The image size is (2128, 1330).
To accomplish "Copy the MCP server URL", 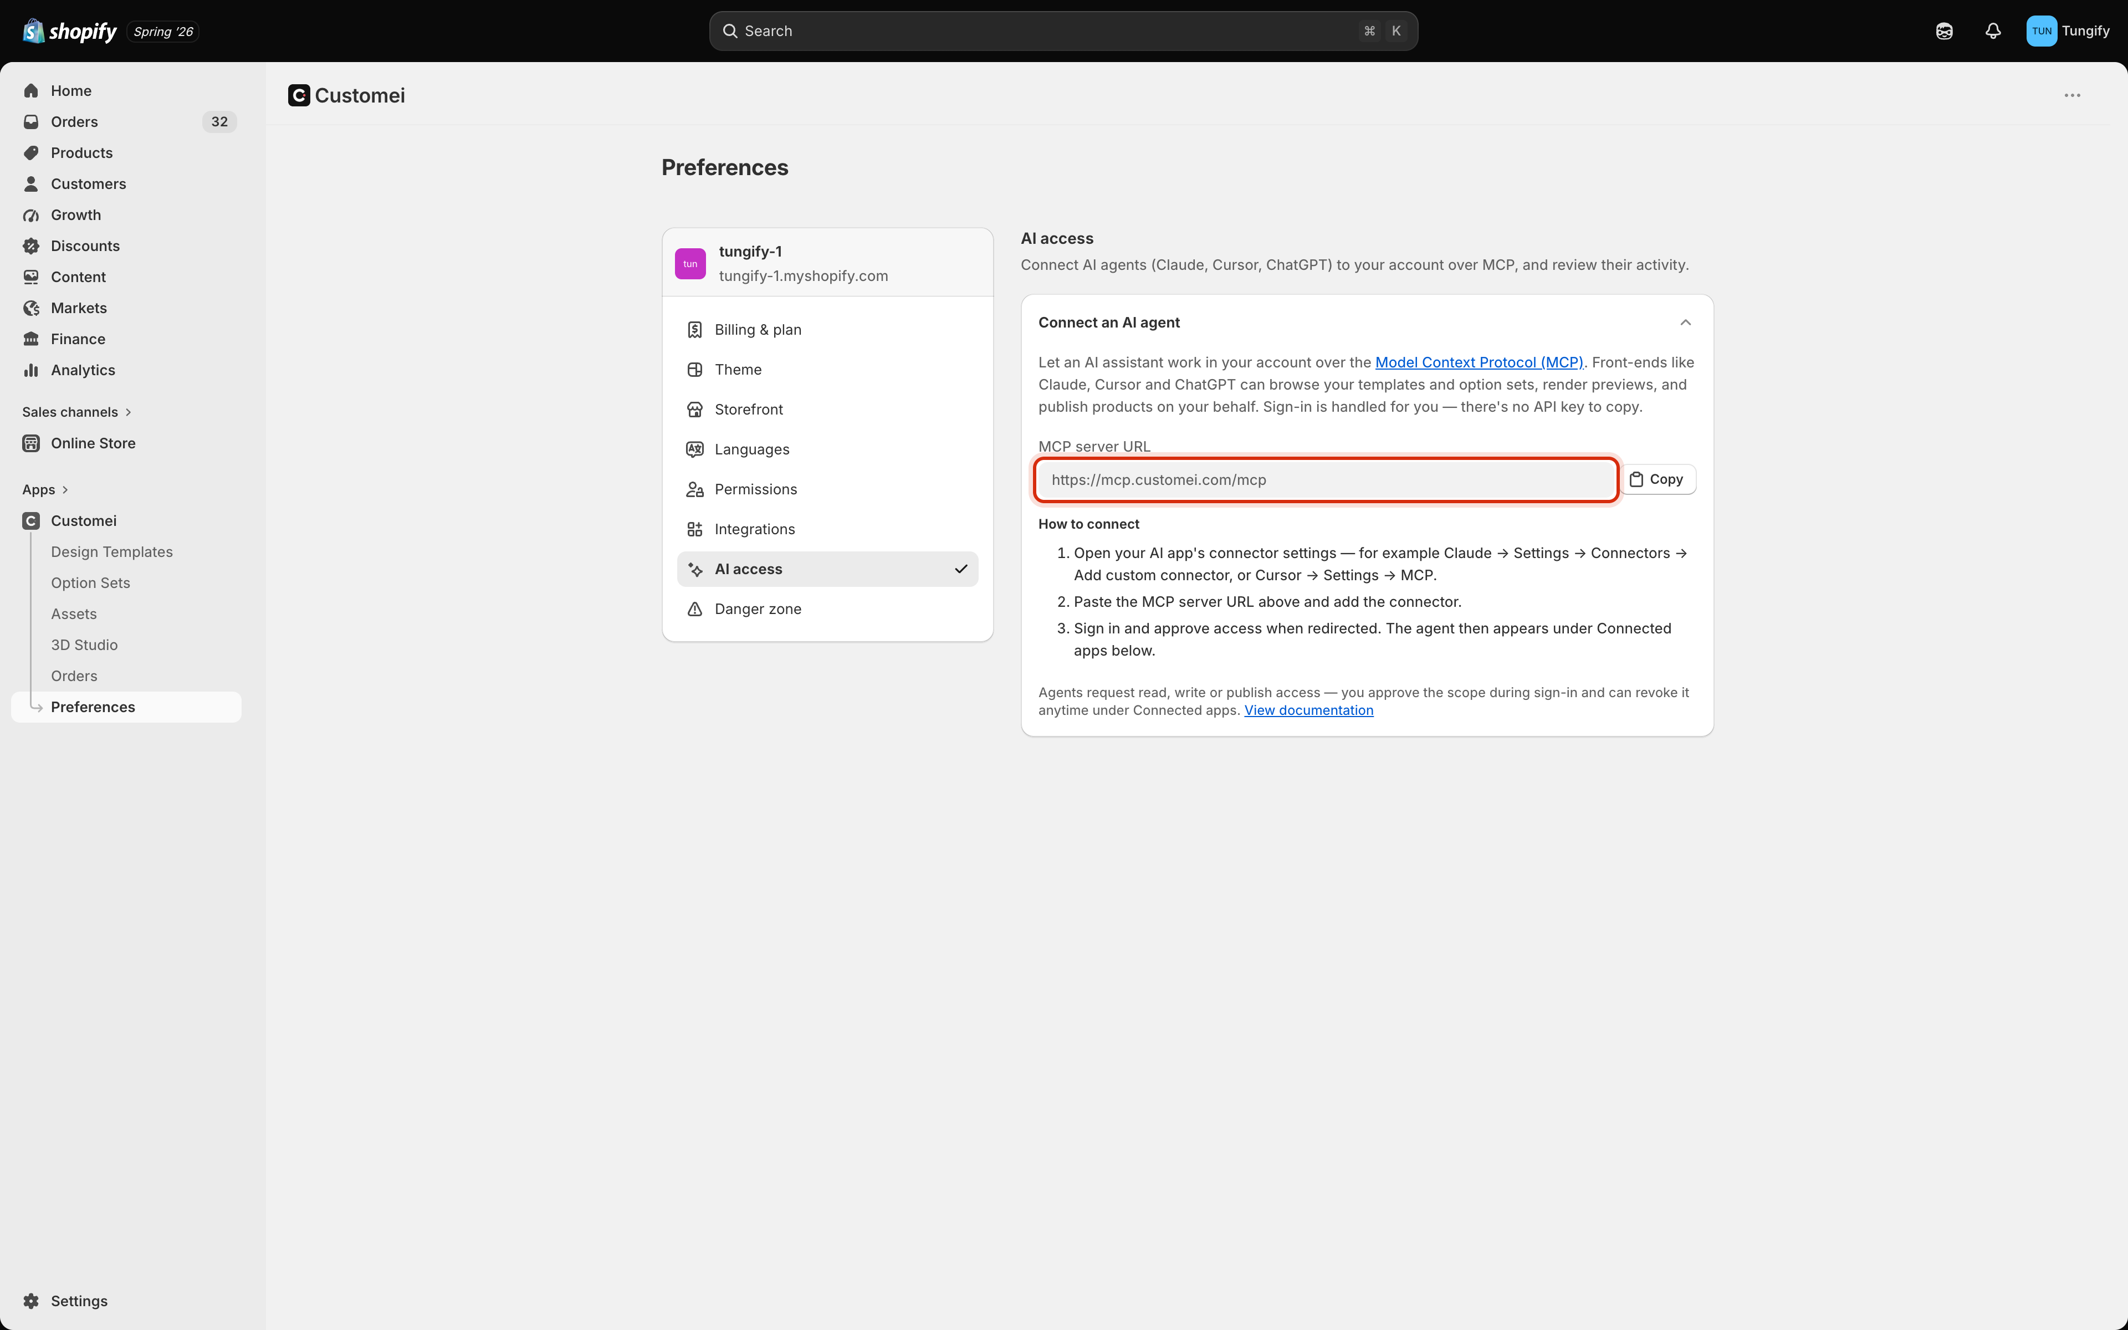I will pyautogui.click(x=1658, y=479).
